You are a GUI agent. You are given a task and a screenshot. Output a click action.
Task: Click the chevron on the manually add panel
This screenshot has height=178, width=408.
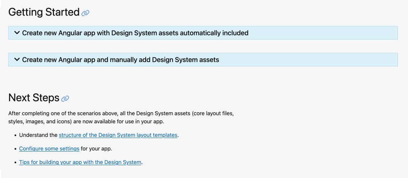pyautogui.click(x=17, y=60)
